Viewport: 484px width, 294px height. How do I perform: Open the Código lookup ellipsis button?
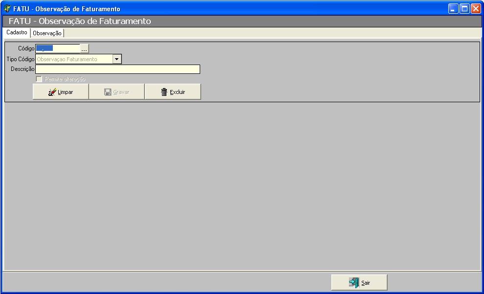click(84, 48)
